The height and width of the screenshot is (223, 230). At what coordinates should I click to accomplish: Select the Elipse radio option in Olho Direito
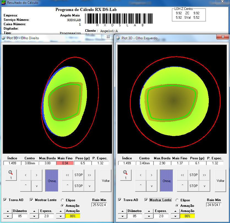click(x=62, y=200)
